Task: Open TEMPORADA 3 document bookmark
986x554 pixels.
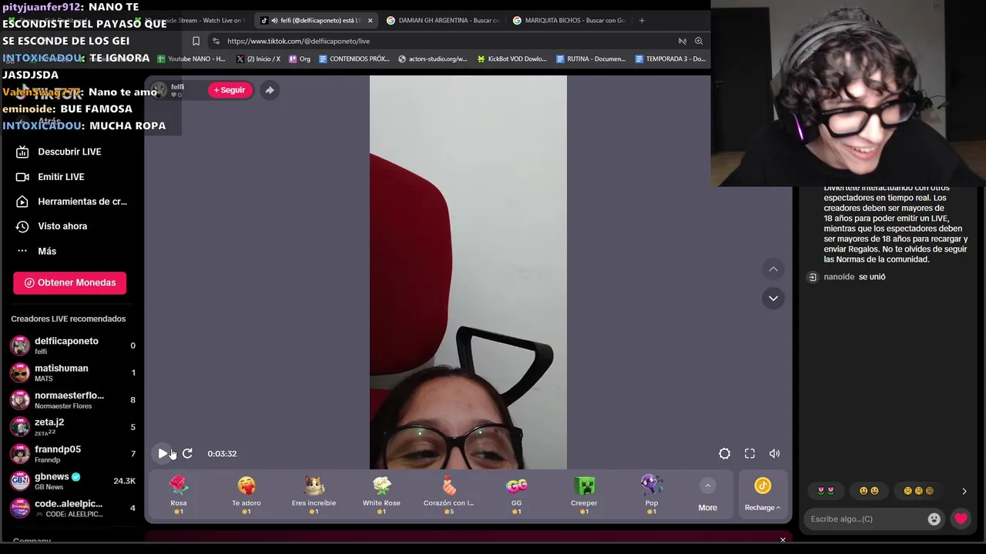Action: coord(671,59)
